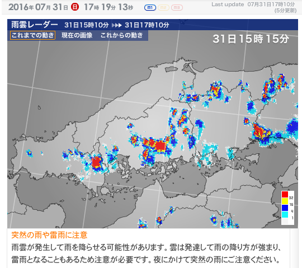Screen dimensions: 302x268
Task: Click the 31日15時15分 map timestamp
Action: tap(251, 39)
